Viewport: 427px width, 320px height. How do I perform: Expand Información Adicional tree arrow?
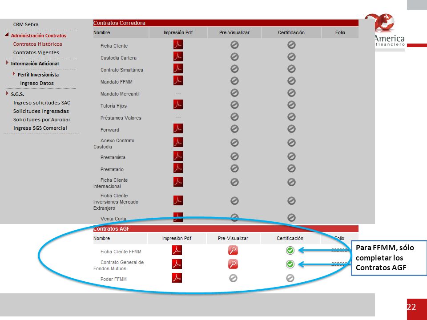click(x=8, y=63)
